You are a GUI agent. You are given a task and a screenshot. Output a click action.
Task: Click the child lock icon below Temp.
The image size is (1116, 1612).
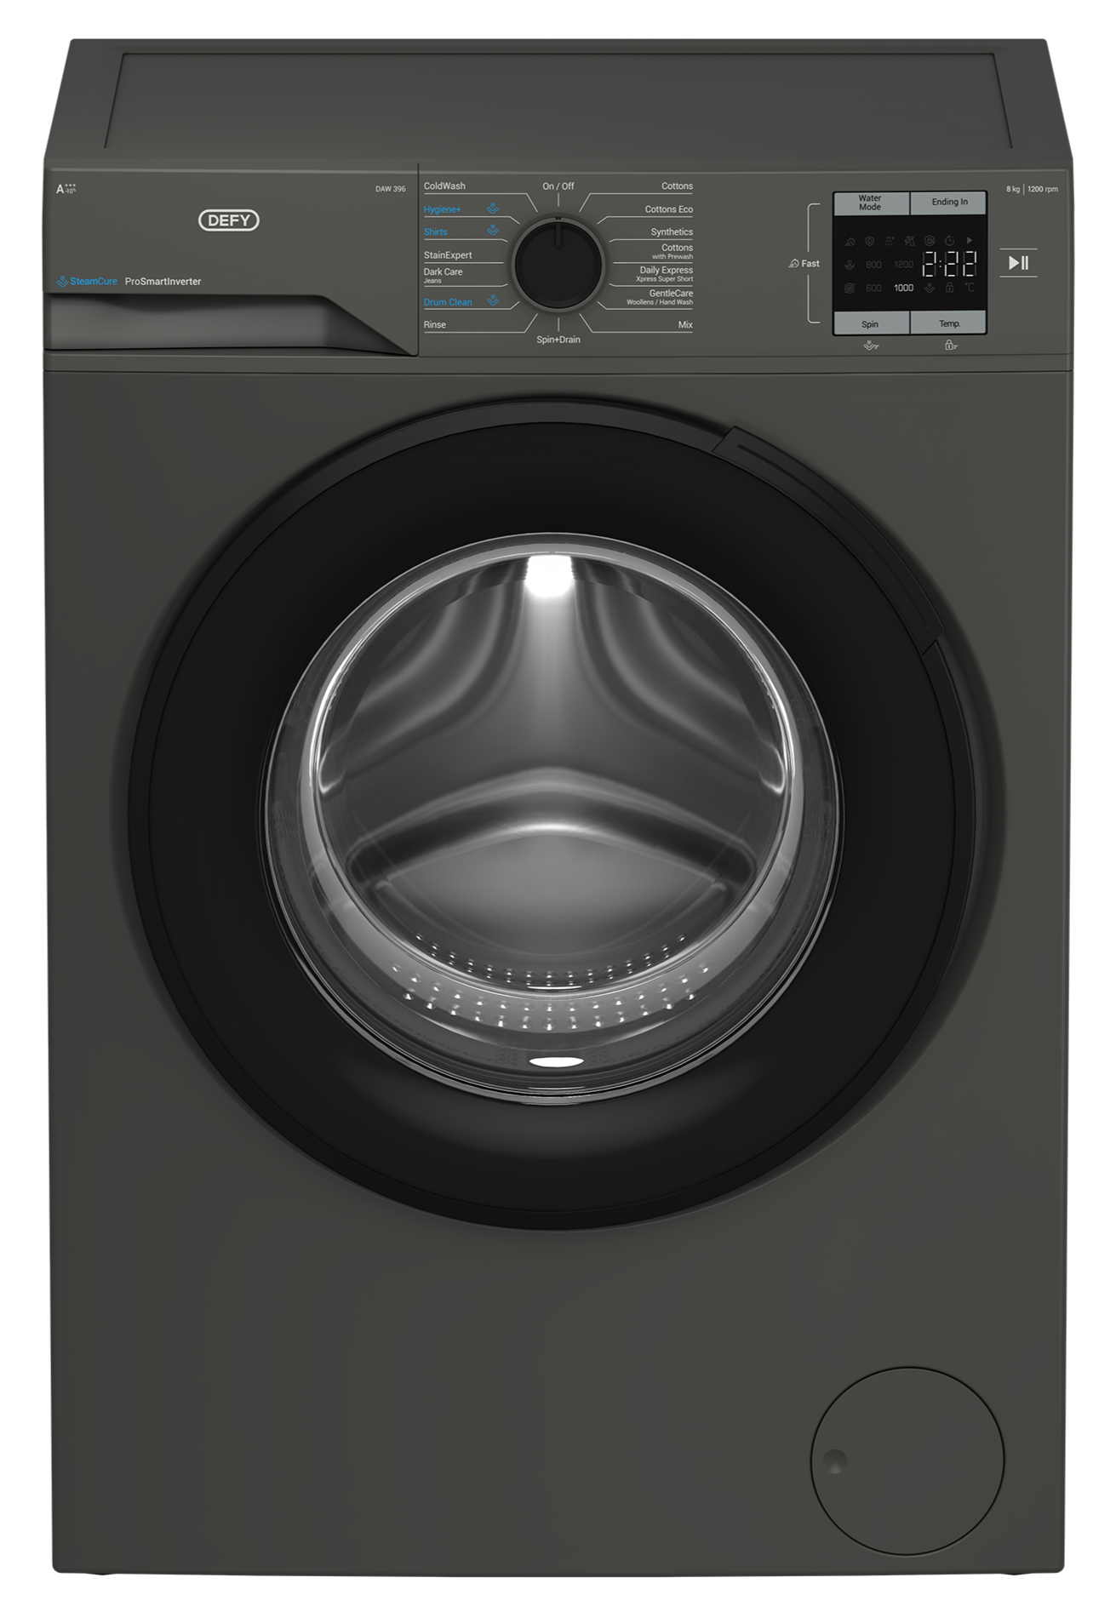[950, 346]
